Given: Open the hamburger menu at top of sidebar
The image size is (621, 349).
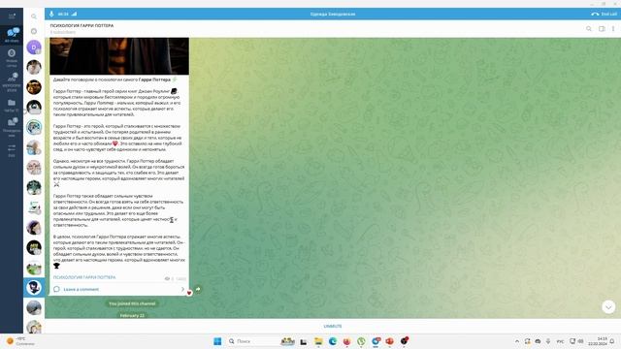Looking at the screenshot, I should pyautogui.click(x=12, y=16).
